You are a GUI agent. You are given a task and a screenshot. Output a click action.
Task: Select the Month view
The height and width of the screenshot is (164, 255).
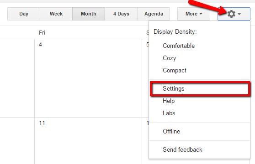point(89,14)
